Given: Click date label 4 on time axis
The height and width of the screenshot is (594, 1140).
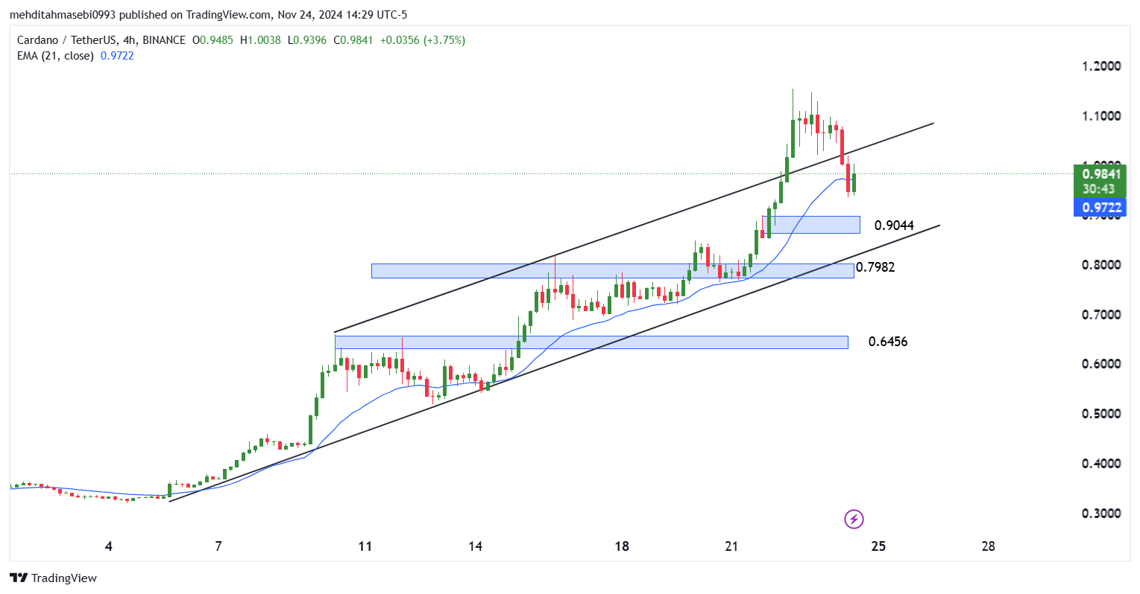Looking at the screenshot, I should [109, 546].
